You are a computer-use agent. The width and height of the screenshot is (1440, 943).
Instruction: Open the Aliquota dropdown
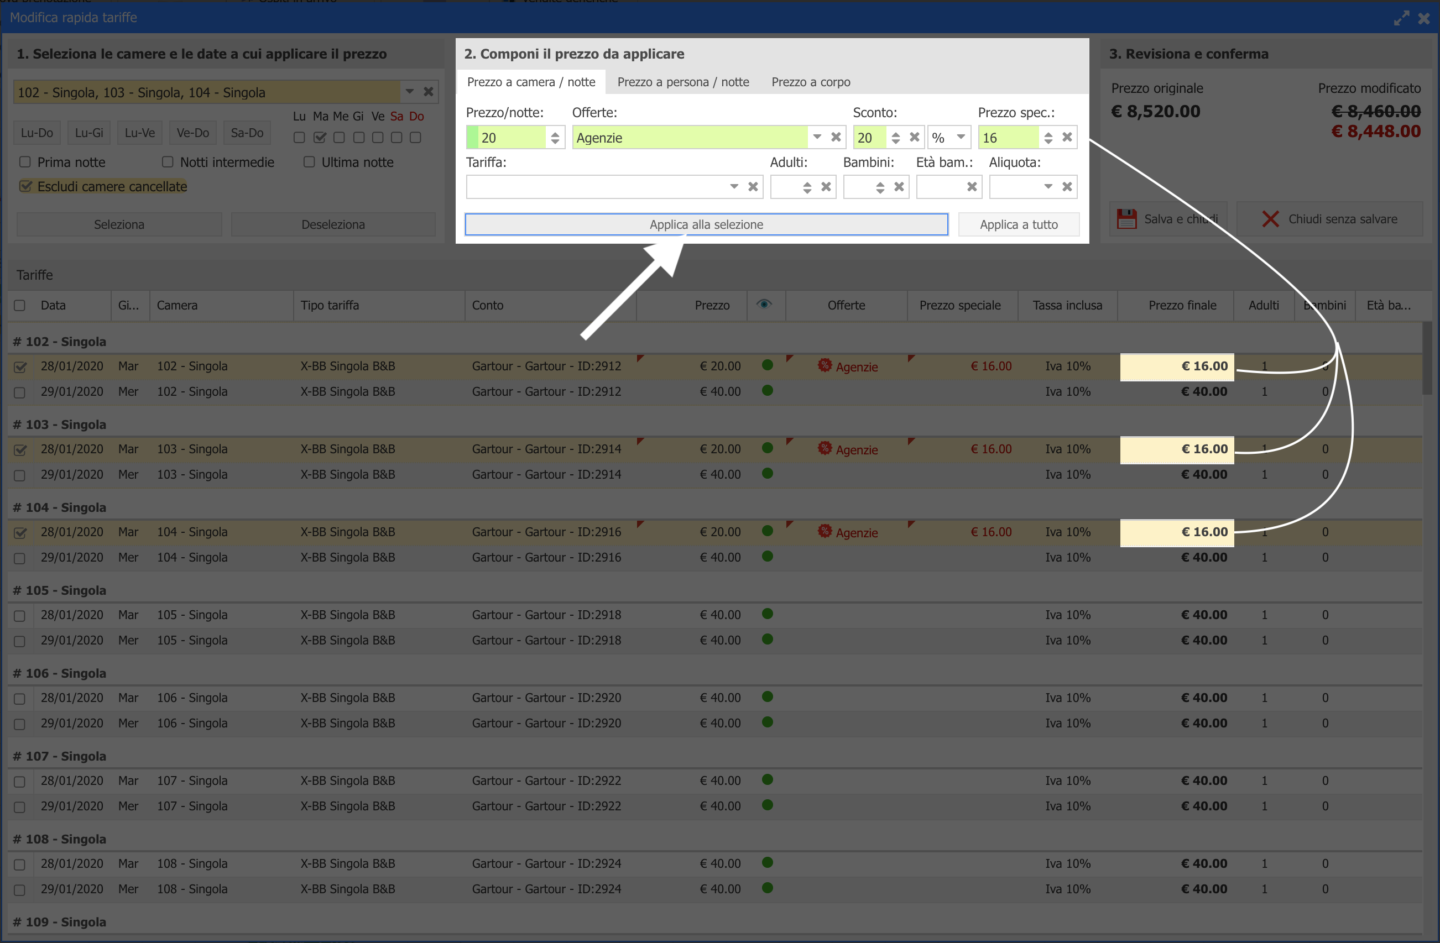(1048, 187)
